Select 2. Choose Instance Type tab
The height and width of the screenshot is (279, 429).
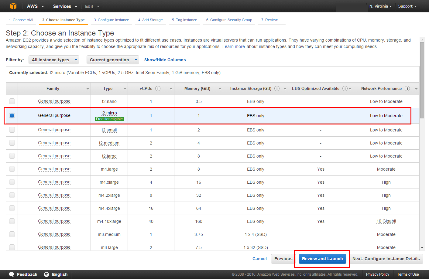coord(63,20)
